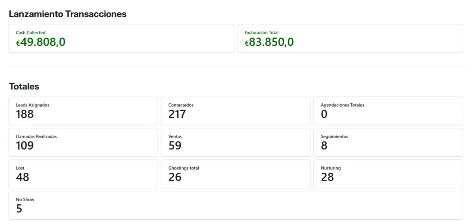Select the Agendaciones Totales label
473x224 pixels.
(x=342, y=105)
